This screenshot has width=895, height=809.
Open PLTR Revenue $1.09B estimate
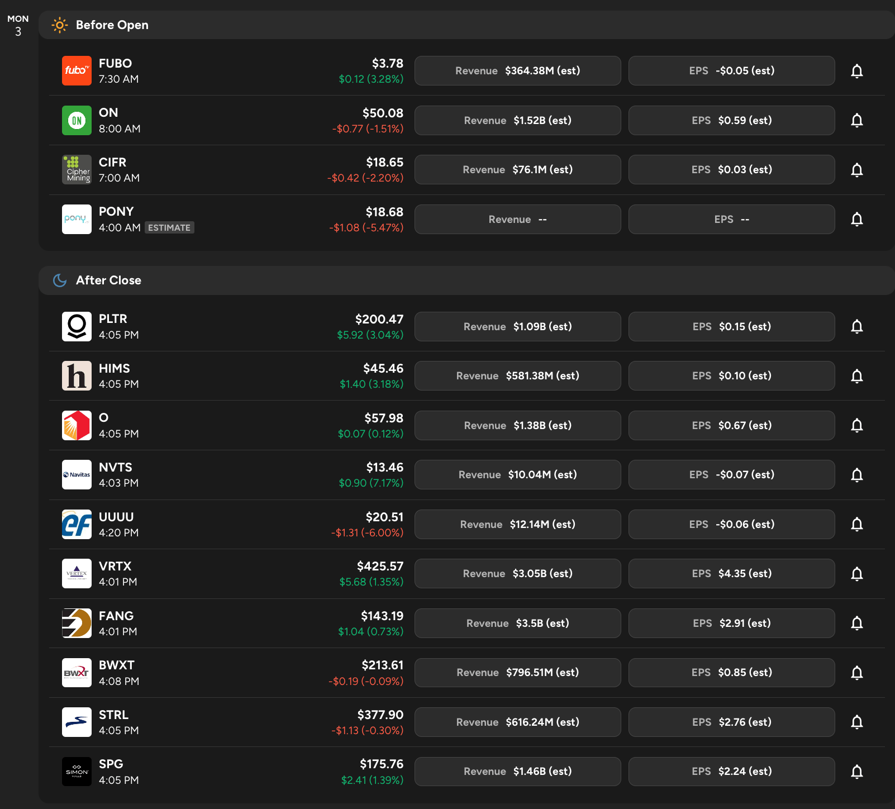[x=518, y=326]
